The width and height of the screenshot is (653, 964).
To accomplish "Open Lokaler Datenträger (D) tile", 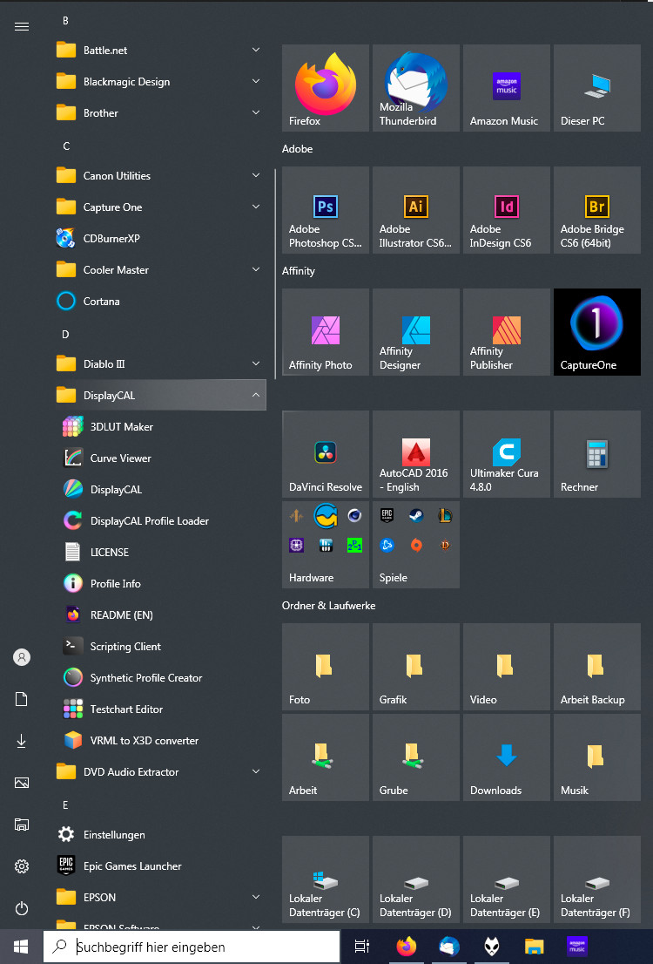I will (x=416, y=879).
